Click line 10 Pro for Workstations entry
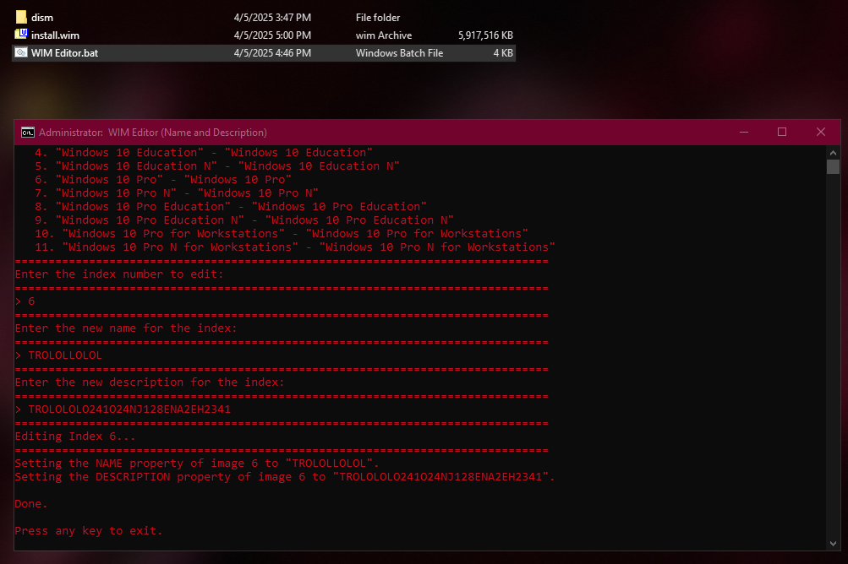 pos(282,233)
